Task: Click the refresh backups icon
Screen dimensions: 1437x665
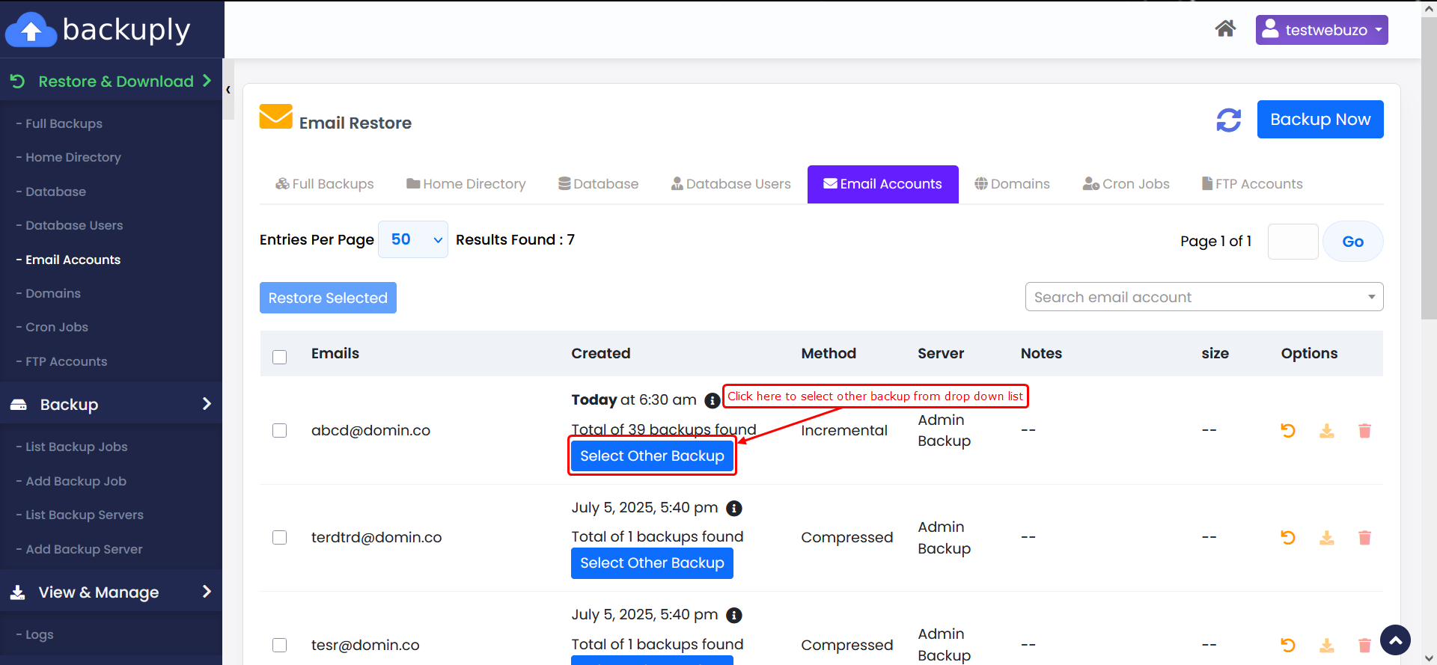Action: point(1228,120)
